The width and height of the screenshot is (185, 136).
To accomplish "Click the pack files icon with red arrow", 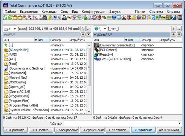I will click(x=15, y=17).
